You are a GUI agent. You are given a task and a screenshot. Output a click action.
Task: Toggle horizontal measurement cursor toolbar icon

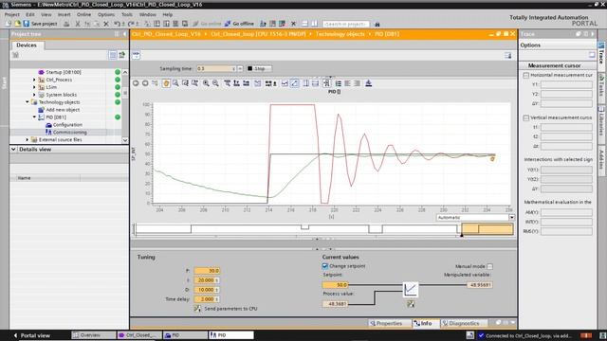[x=315, y=83]
